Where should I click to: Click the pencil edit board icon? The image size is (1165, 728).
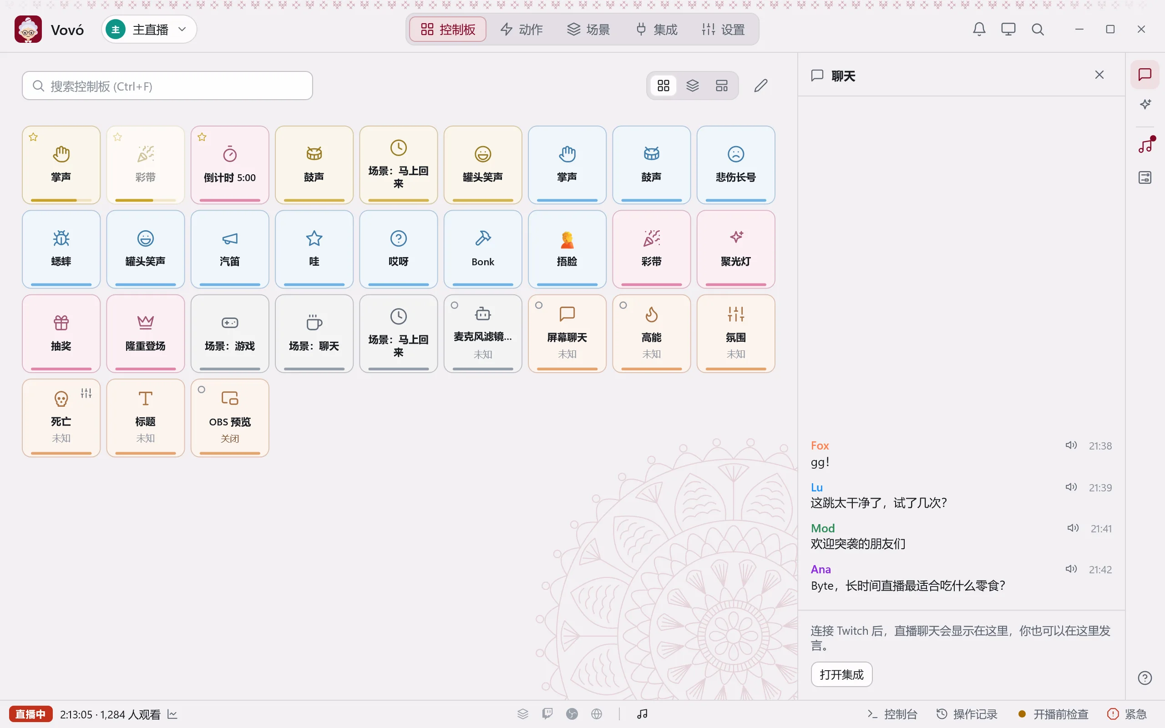click(x=760, y=86)
